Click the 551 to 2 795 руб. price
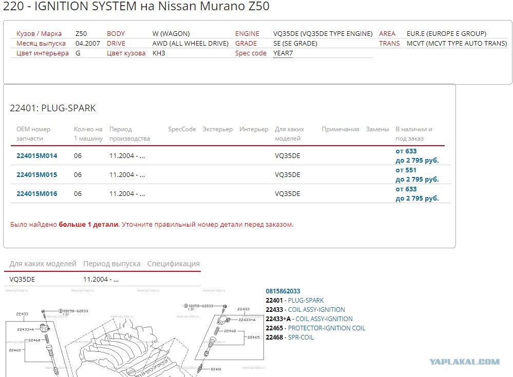The width and height of the screenshot is (513, 377). tap(417, 175)
